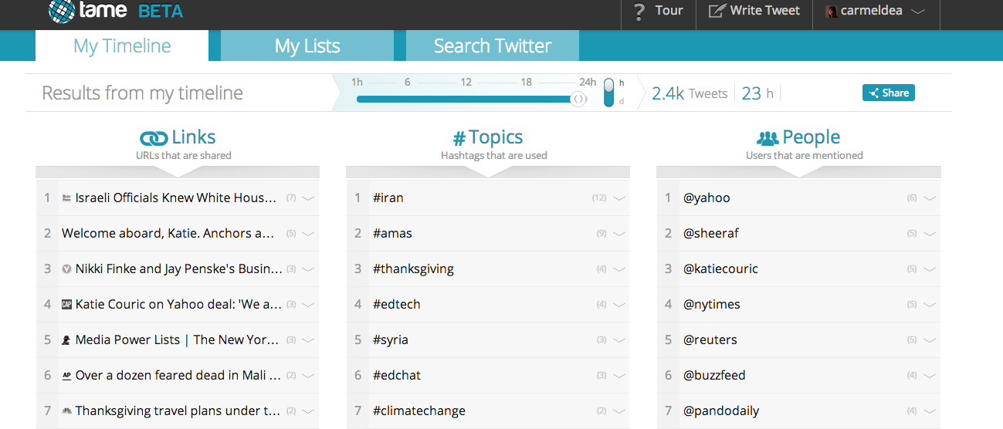
Task: Expand the #amas topic row
Action: (618, 234)
